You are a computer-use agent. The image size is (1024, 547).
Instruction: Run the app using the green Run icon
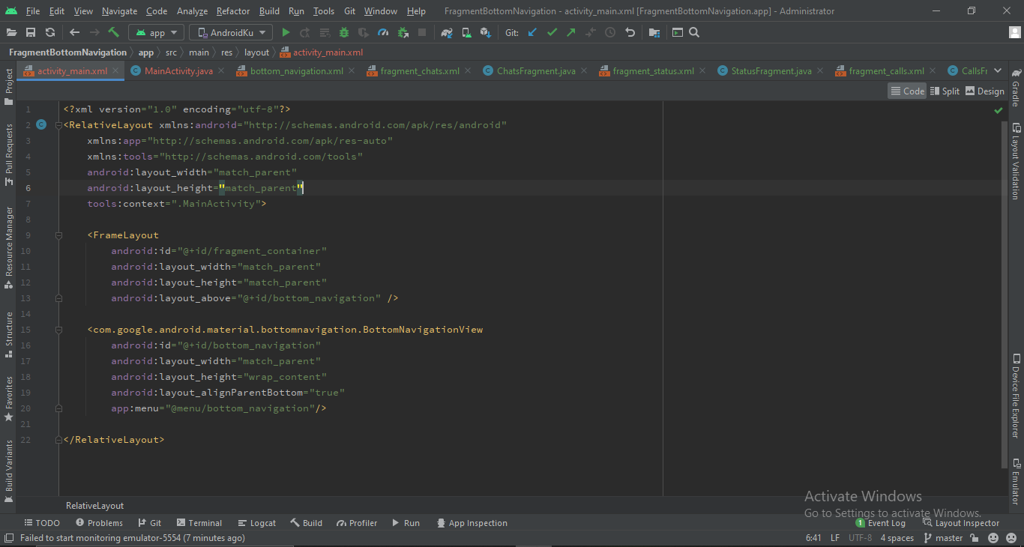click(286, 32)
